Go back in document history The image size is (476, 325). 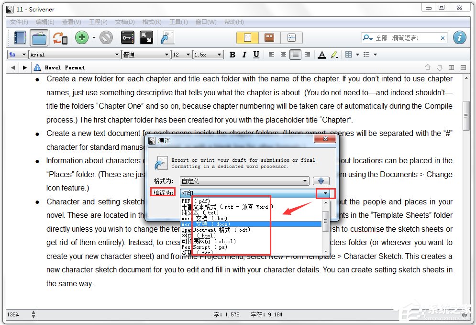pyautogui.click(x=13, y=67)
